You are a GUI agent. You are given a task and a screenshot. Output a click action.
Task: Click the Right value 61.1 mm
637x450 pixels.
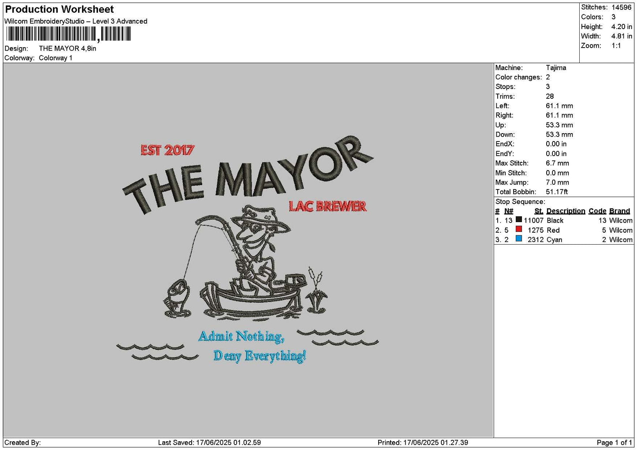559,115
